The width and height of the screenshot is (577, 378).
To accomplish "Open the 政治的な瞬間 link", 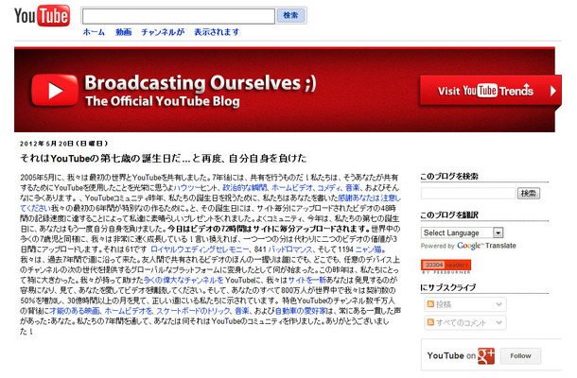I will pos(245,188).
